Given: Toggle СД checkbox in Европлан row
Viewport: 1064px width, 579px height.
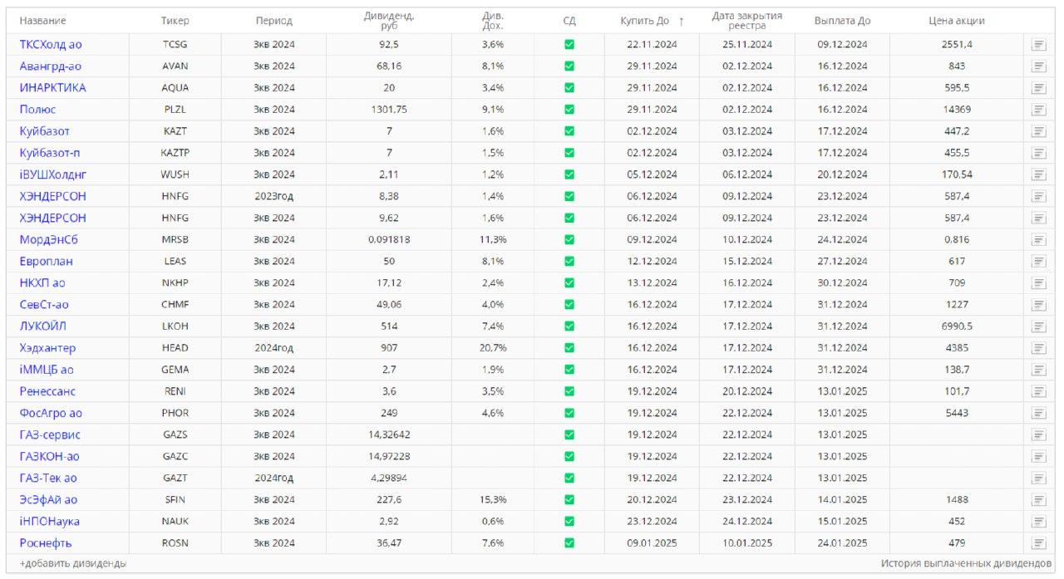Looking at the screenshot, I should (569, 261).
